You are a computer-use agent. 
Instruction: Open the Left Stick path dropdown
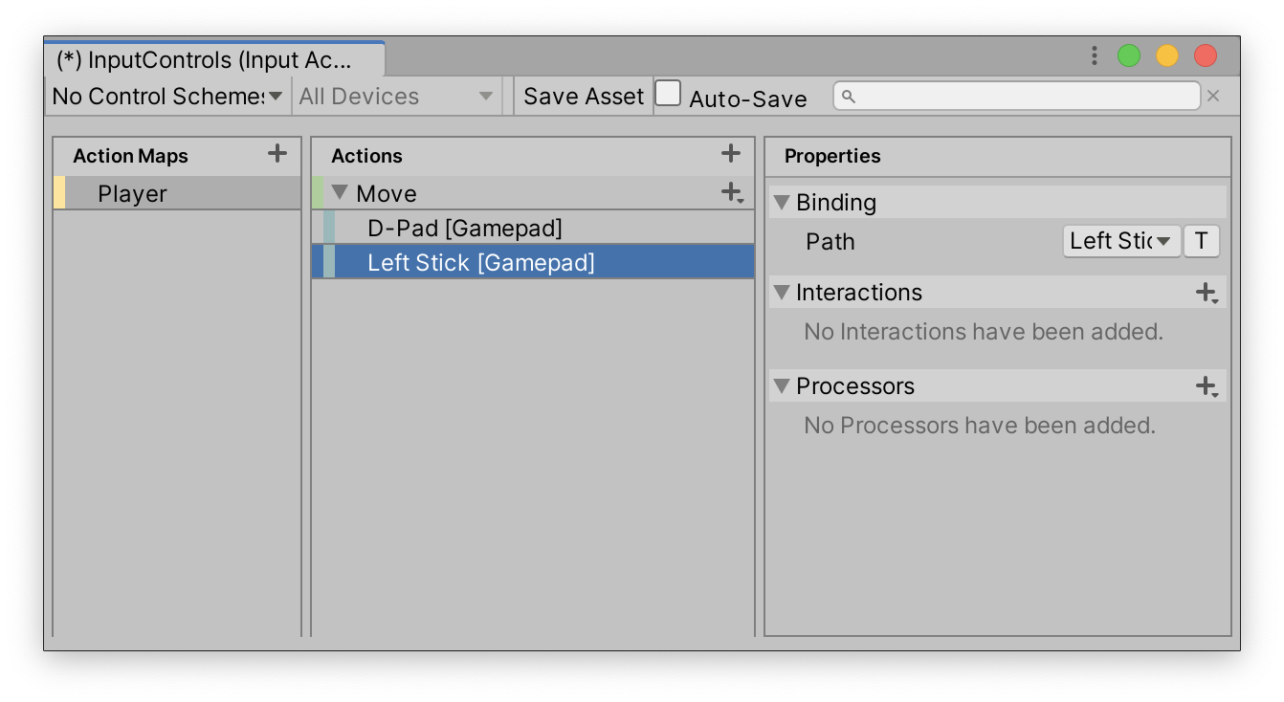tap(1120, 241)
